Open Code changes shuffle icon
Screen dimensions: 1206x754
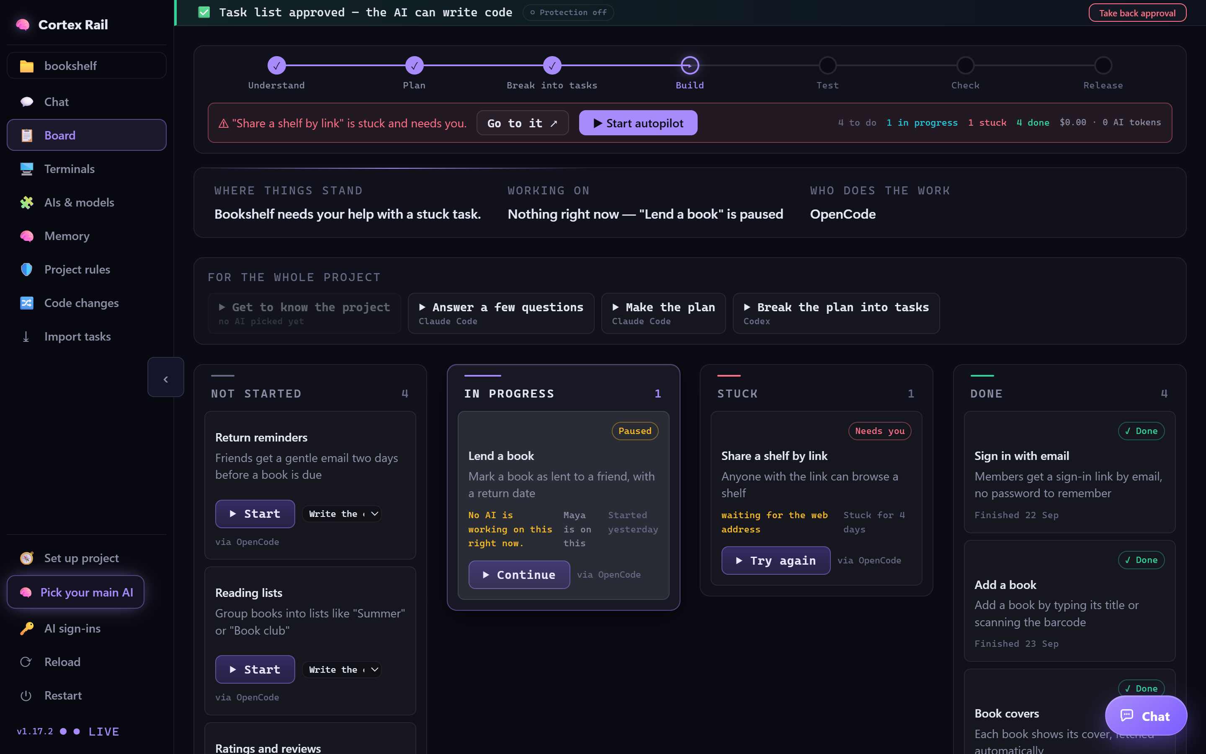point(26,303)
